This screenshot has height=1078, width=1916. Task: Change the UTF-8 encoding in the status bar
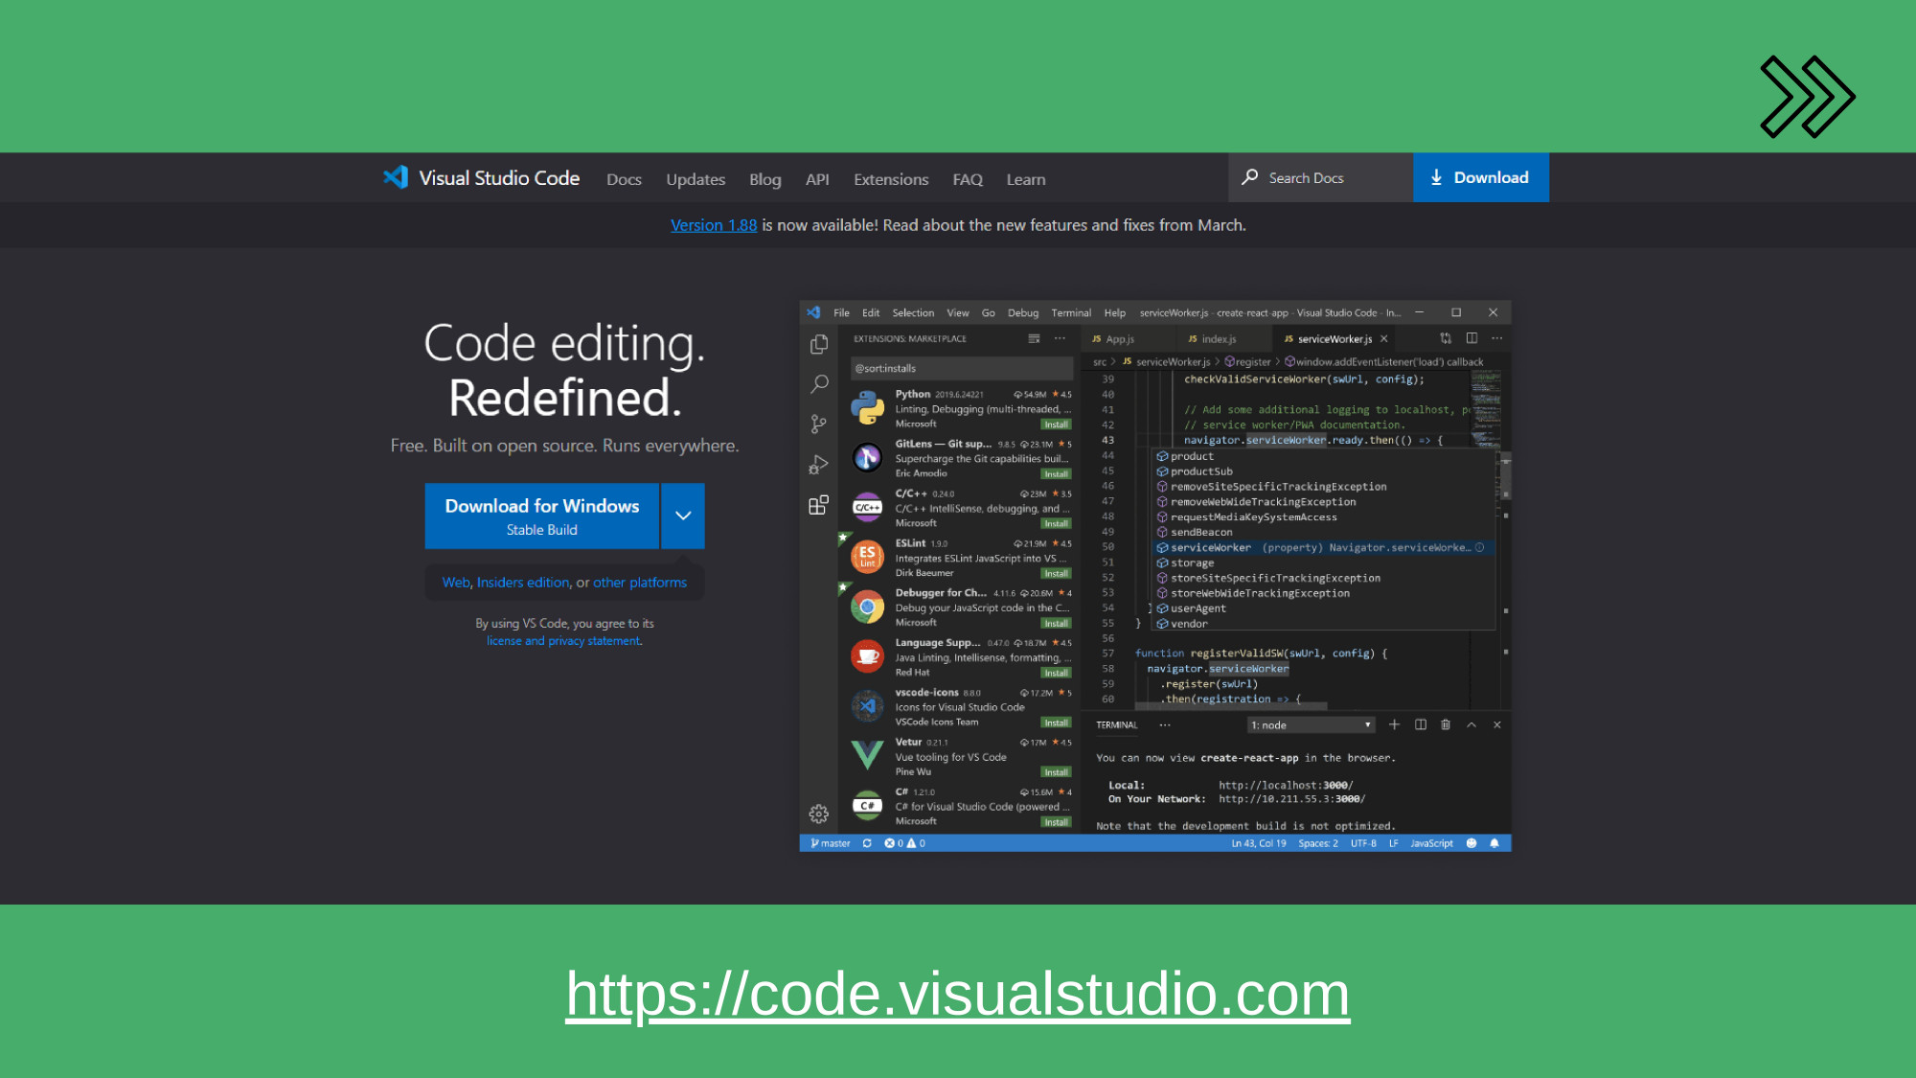tap(1363, 843)
